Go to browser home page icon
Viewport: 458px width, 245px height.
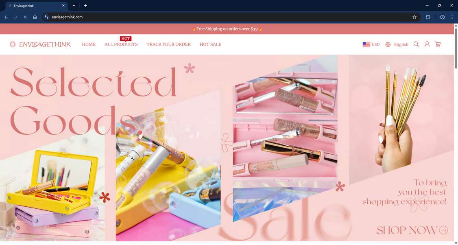pos(35,17)
